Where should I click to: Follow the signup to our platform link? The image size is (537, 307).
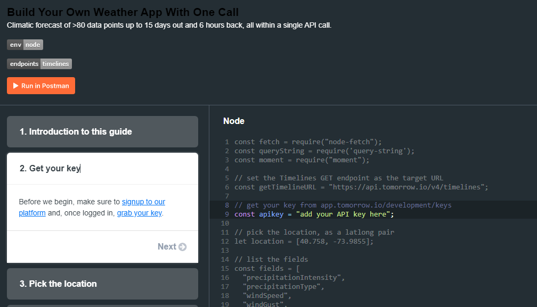tap(143, 202)
